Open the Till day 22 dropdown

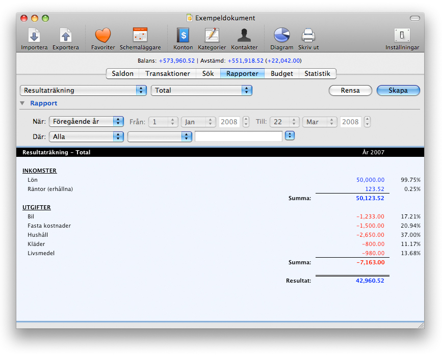(x=284, y=122)
